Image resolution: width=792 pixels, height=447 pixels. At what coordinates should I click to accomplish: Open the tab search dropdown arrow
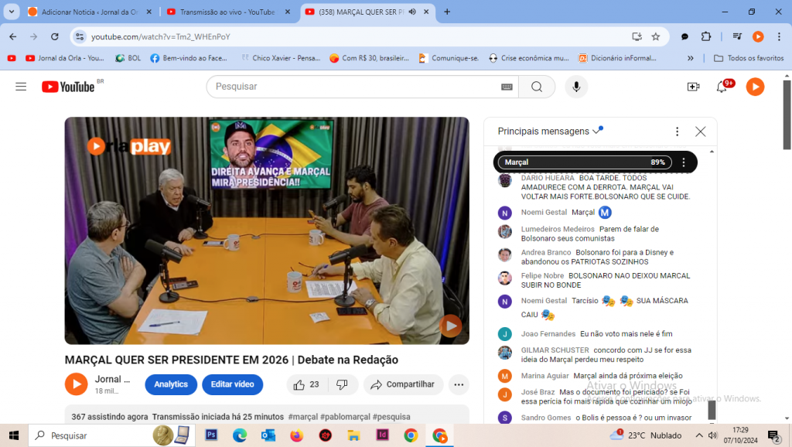11,12
